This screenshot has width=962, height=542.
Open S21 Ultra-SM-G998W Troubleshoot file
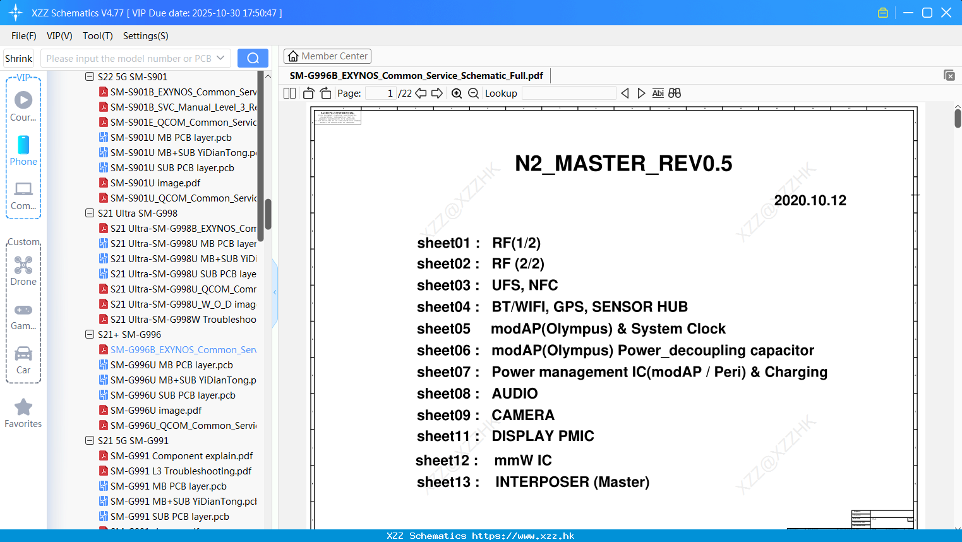coord(177,320)
